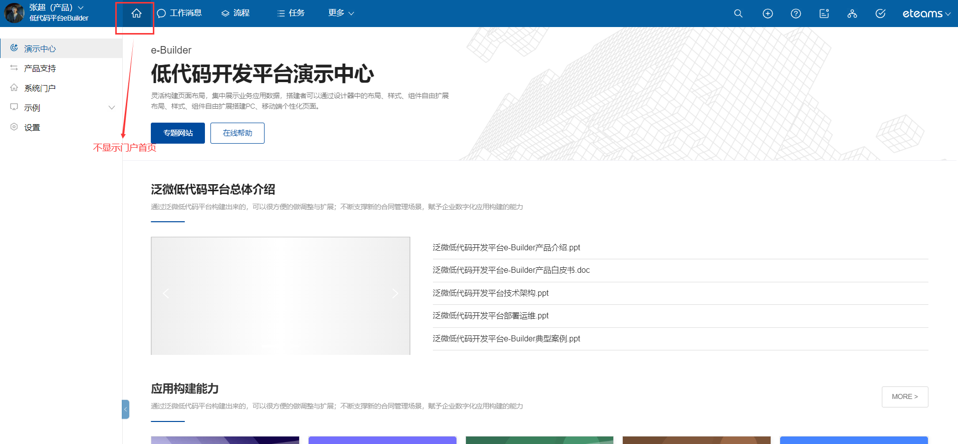958x444 pixels.
Task: Open e-Builder产品白皮书.doc link
Action: click(x=511, y=270)
